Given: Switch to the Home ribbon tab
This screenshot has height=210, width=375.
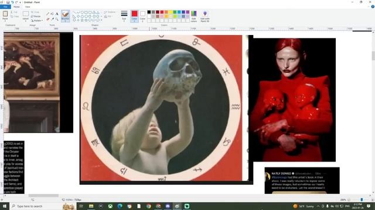Looking at the screenshot, I should (16, 7).
